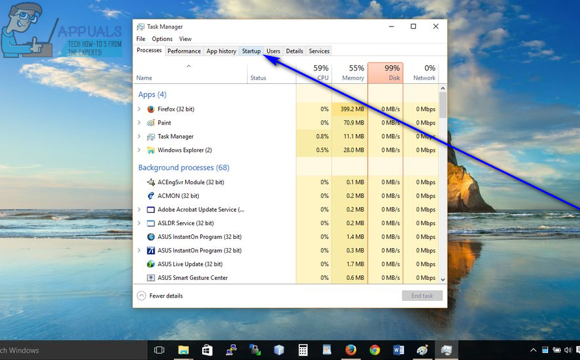This screenshot has width=580, height=360.
Task: Select the ASUS Live Update (32 bit) row
Action: tap(286, 264)
